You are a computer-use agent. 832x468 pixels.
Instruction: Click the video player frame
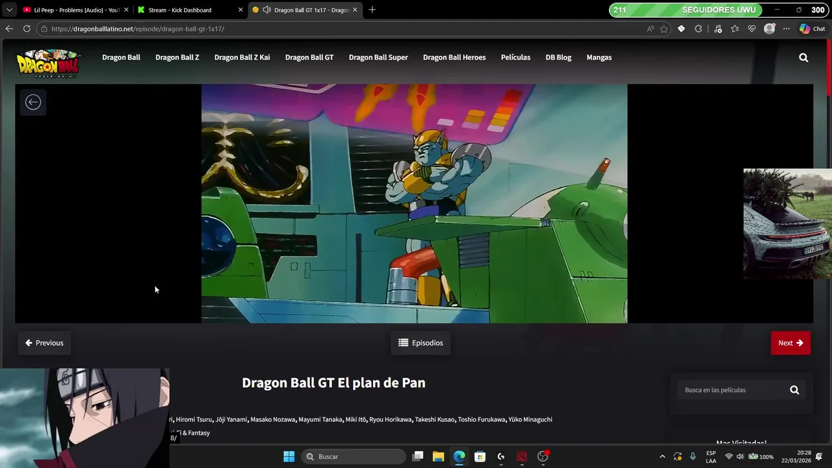(414, 203)
